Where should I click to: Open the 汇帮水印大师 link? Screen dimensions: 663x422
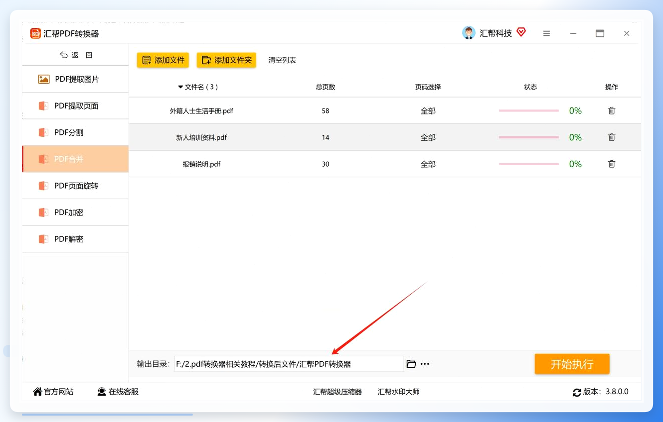click(x=399, y=392)
